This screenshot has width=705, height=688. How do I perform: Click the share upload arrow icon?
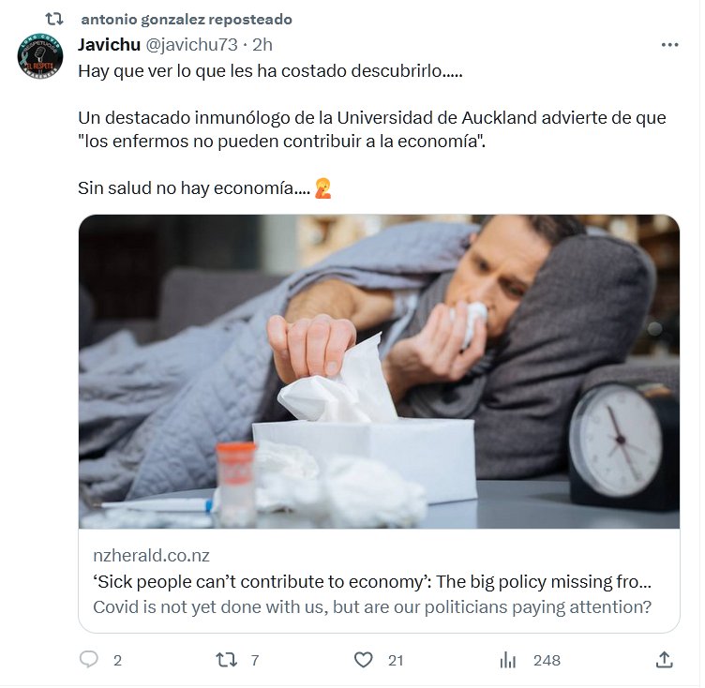click(664, 660)
